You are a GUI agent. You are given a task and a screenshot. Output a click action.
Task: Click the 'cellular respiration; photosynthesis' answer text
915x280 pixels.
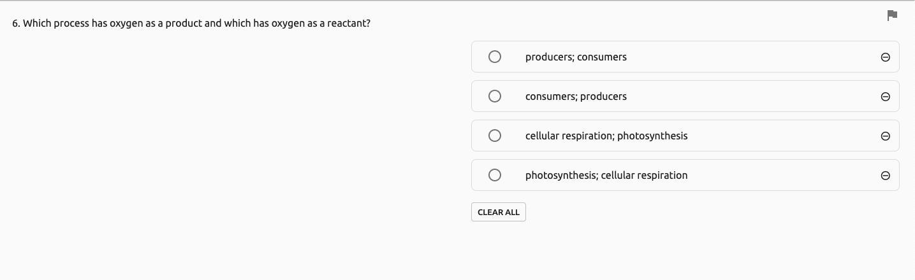(x=606, y=136)
